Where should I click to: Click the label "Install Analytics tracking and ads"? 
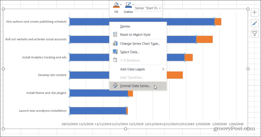pos(44,57)
